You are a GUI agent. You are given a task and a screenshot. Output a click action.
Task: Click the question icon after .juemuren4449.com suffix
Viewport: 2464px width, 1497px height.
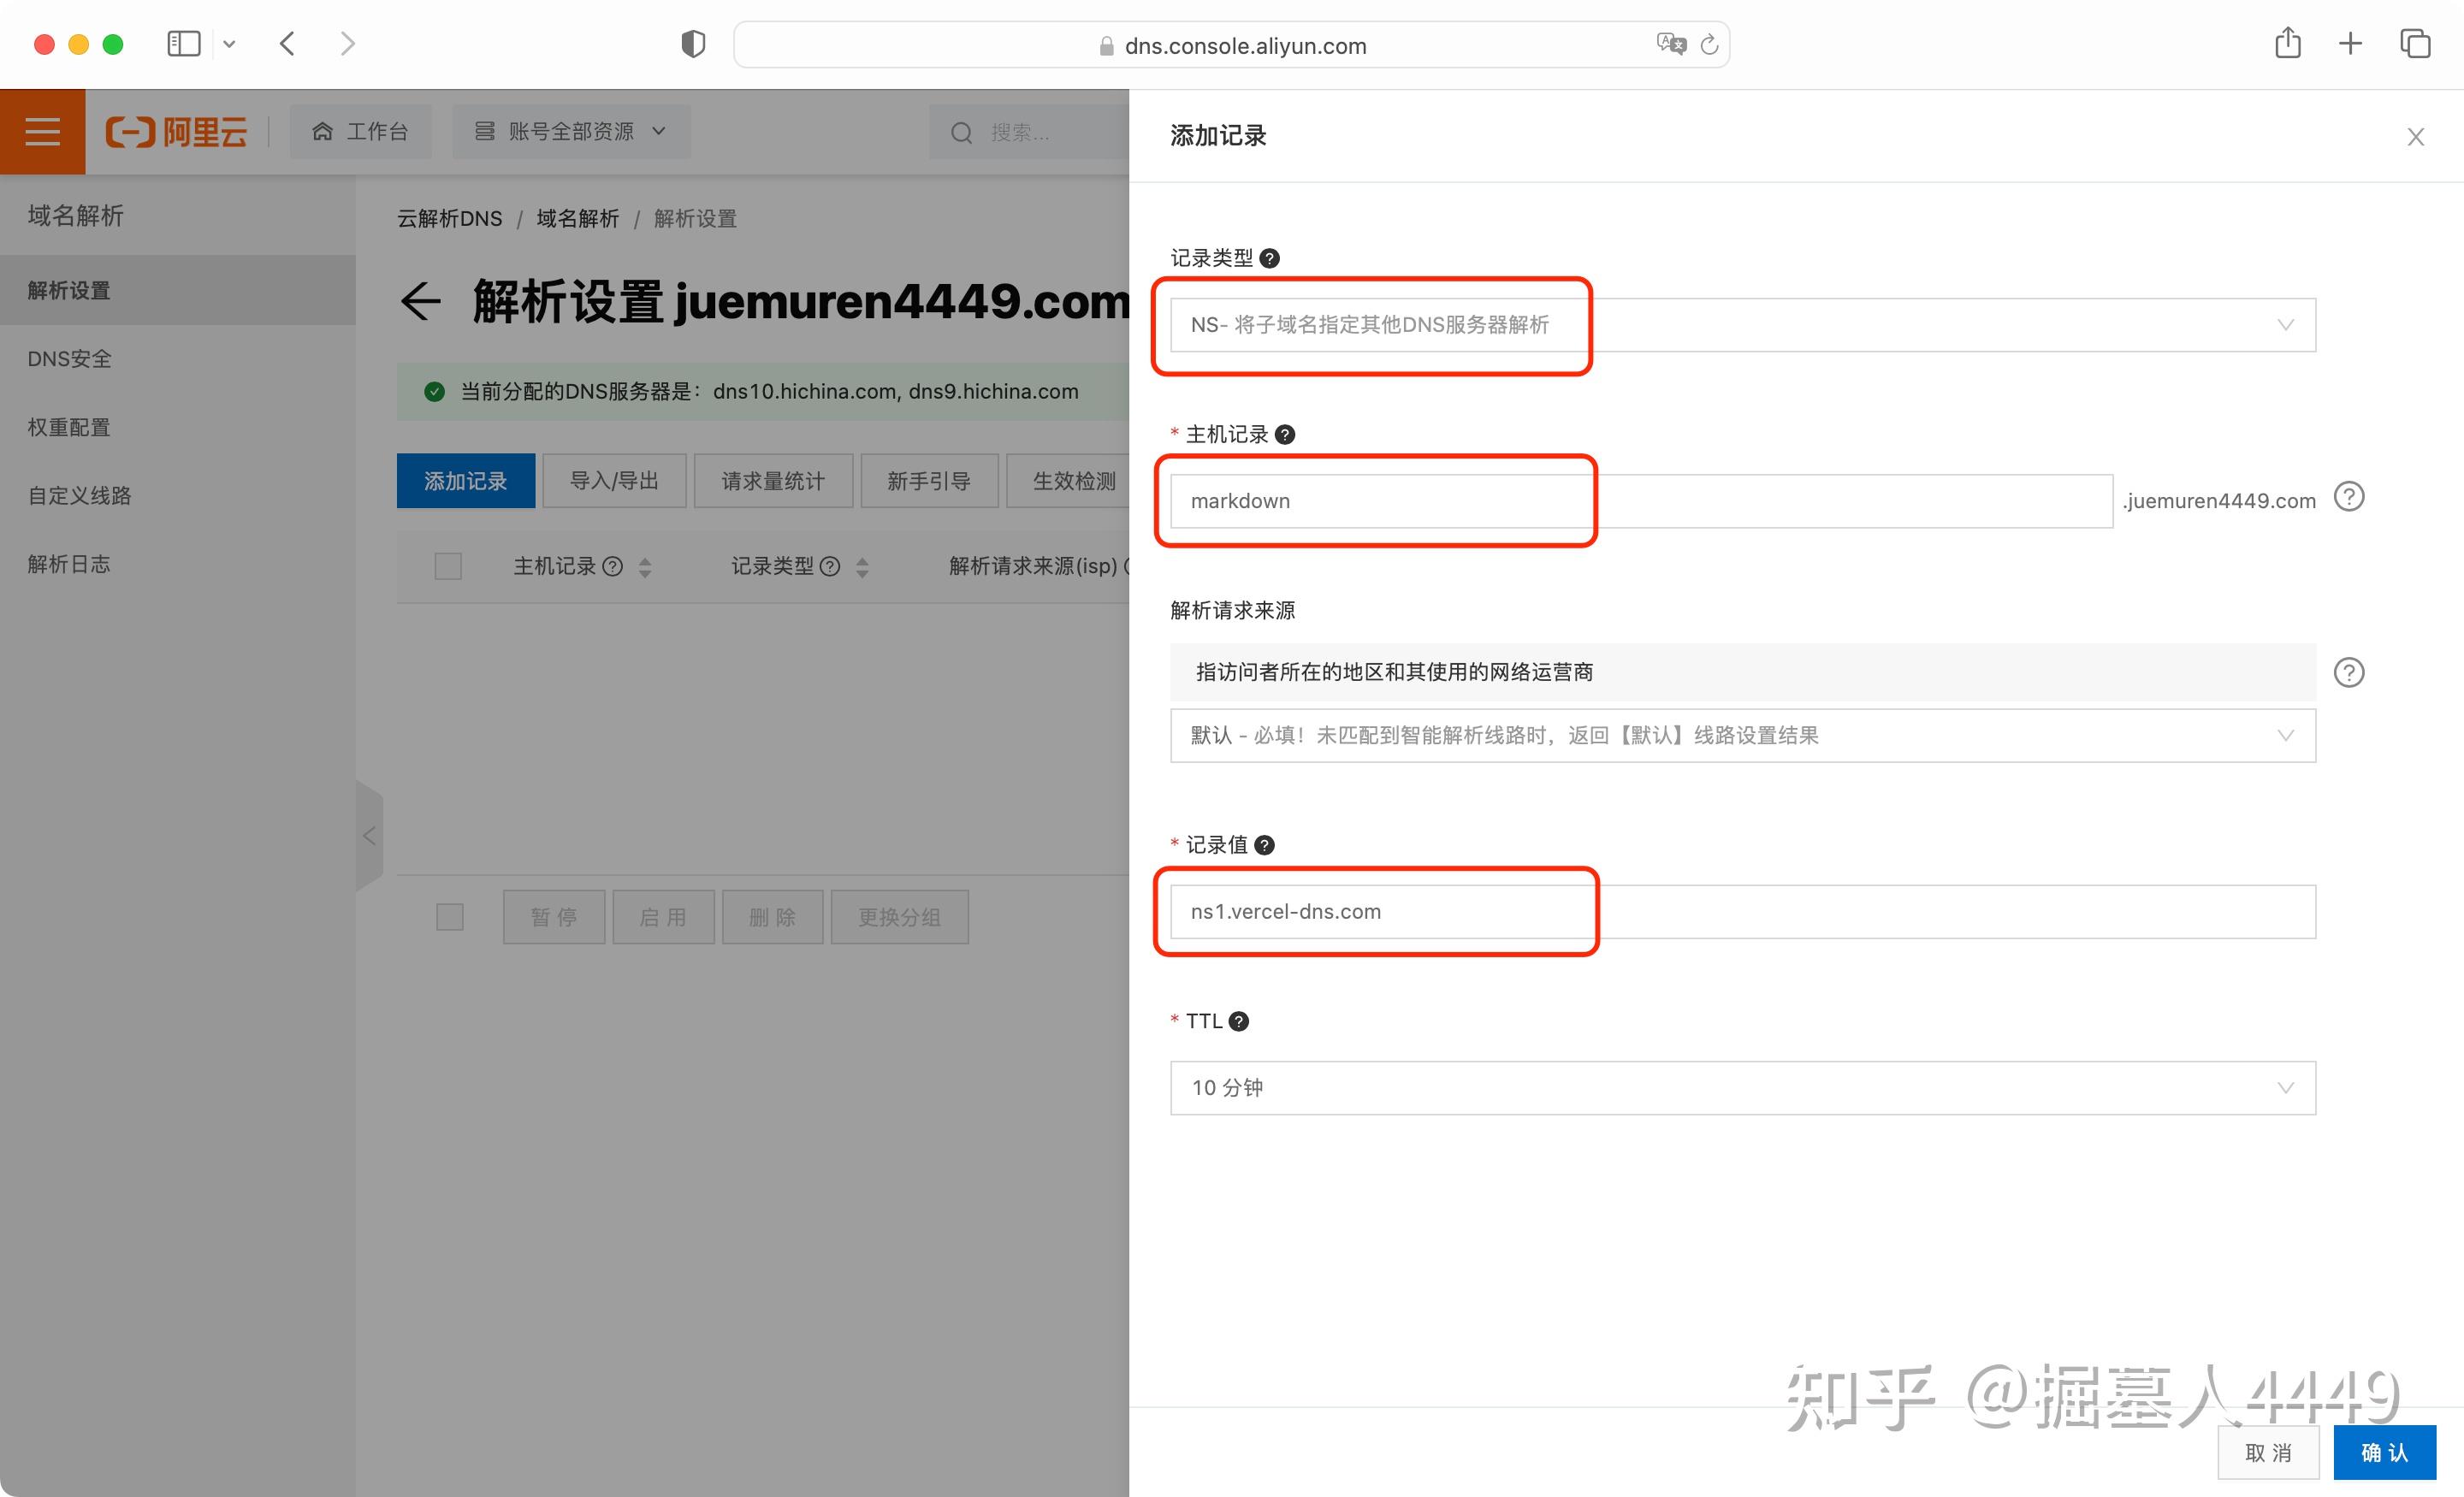point(2348,497)
